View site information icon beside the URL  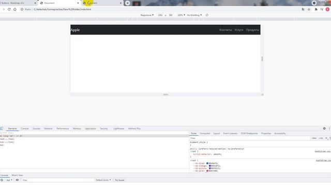pyautogui.click(x=22, y=9)
